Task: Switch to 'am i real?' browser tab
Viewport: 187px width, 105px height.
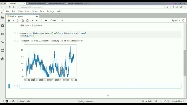Action: tap(75, 3)
